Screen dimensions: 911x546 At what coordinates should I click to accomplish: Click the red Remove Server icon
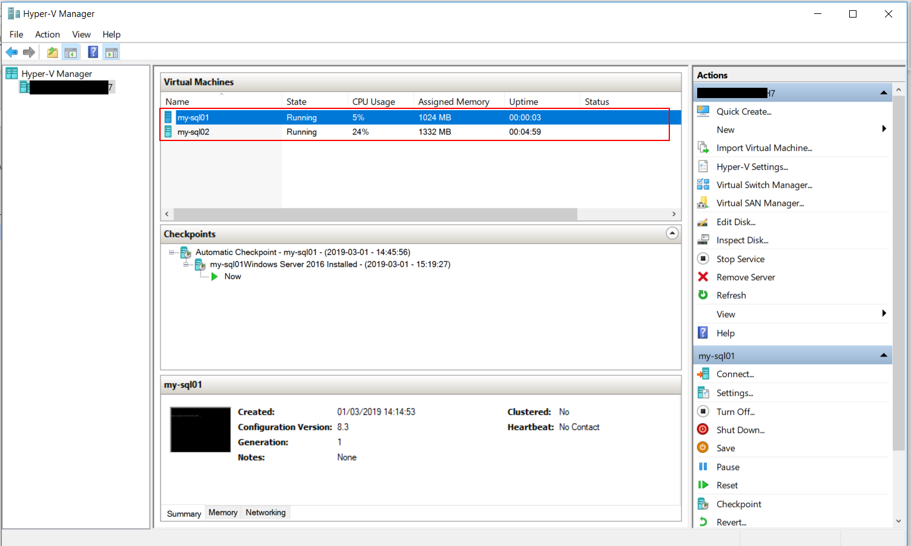click(x=703, y=277)
